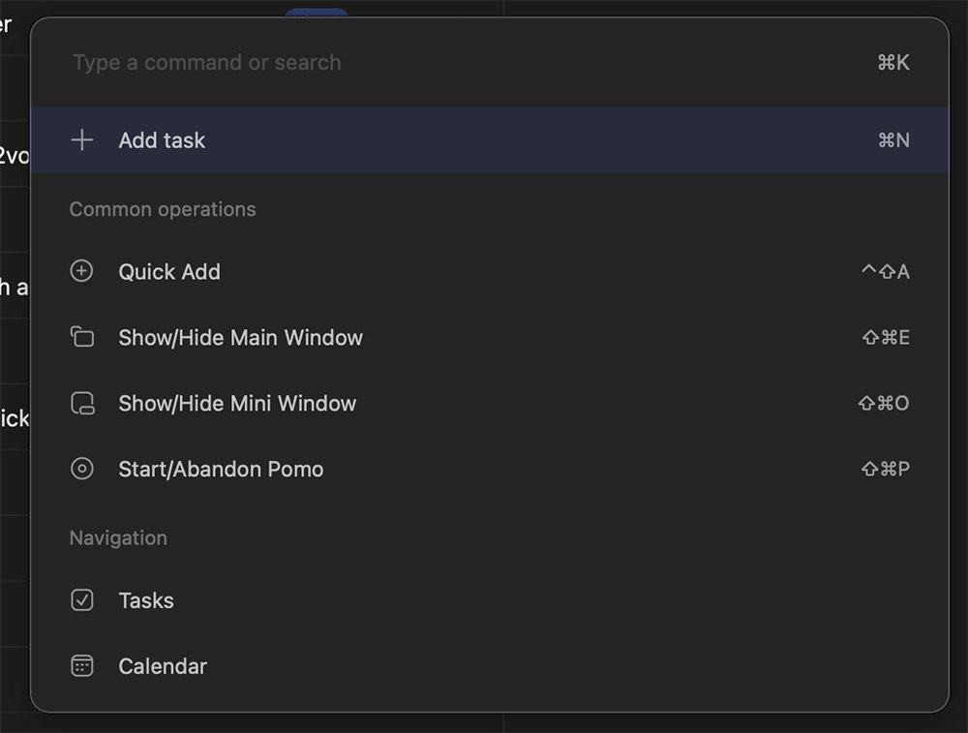The image size is (968, 733).
Task: Click the Common operations section header
Action: point(163,209)
